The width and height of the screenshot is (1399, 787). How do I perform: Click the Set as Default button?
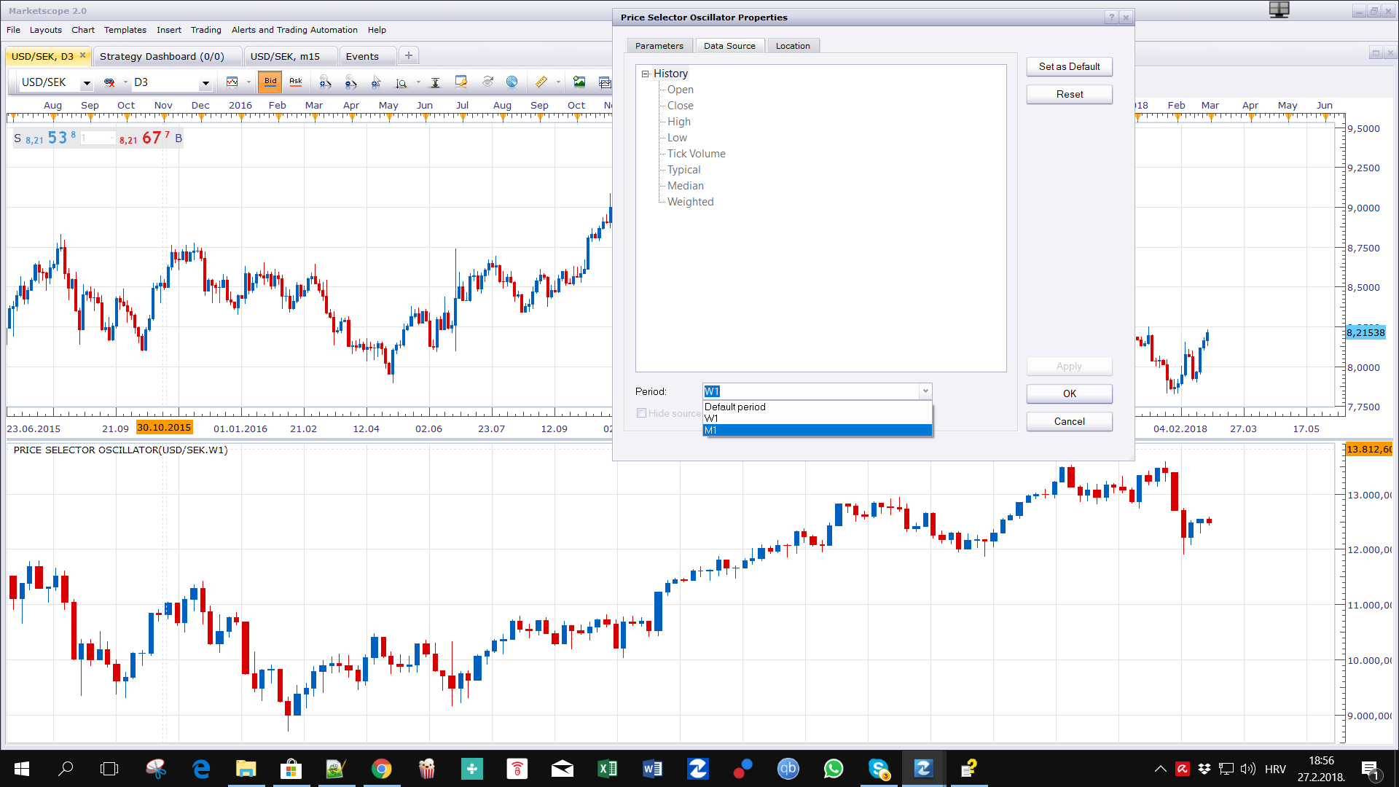1069,66
